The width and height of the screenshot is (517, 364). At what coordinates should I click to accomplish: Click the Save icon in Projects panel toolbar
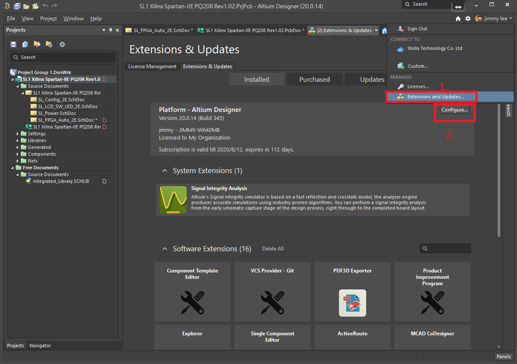(13, 44)
